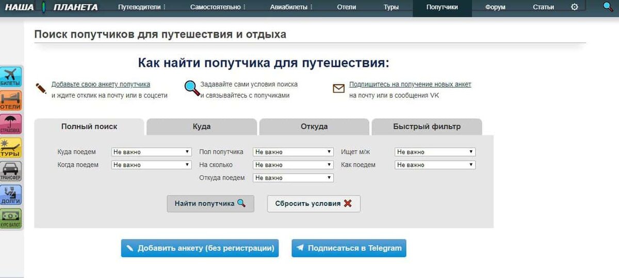Open the Трансфер car sidebar icon
619x278 pixels.
pyautogui.click(x=11, y=171)
